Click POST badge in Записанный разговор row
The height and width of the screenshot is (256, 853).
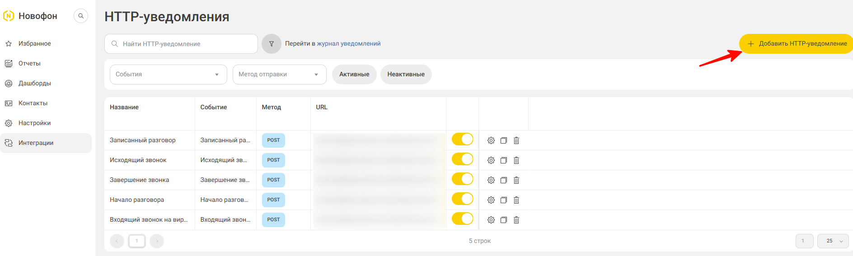pyautogui.click(x=273, y=140)
